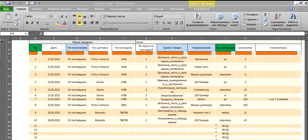The width and height of the screenshot is (308, 140).
Task: Click the Decrease decimal icon
Action: click(x=181, y=23)
